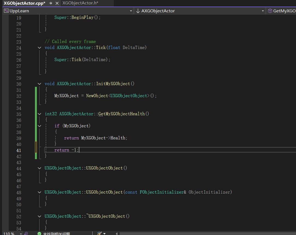Click the purple code health indicator icon
This screenshot has width=296, height=235.
[x=26, y=234]
